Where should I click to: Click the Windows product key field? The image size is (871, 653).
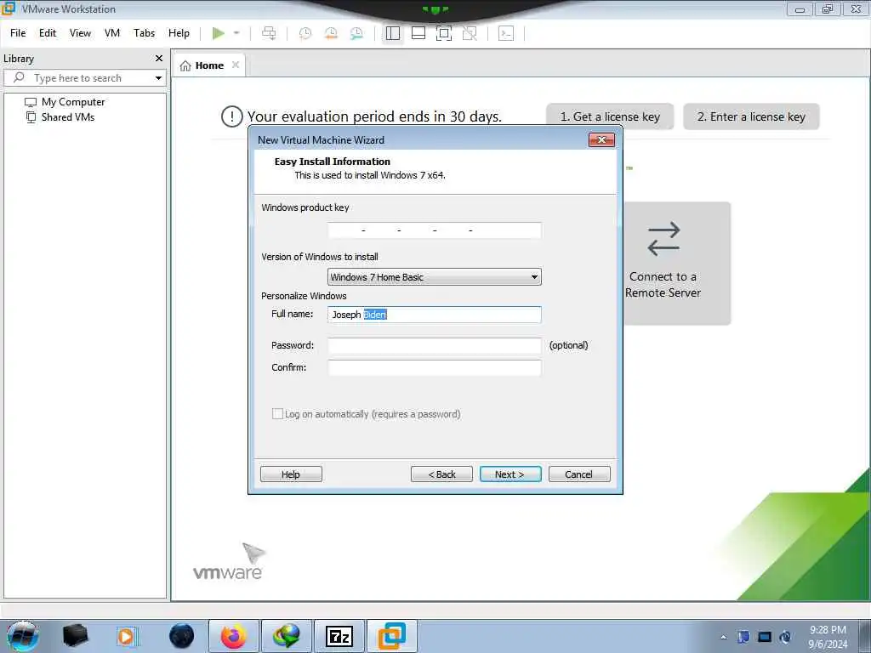click(x=434, y=230)
